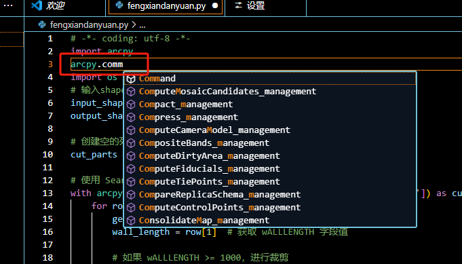Choose Compact_management from autocomplete list
Image resolution: width=462 pixels, height=264 pixels.
(270, 105)
